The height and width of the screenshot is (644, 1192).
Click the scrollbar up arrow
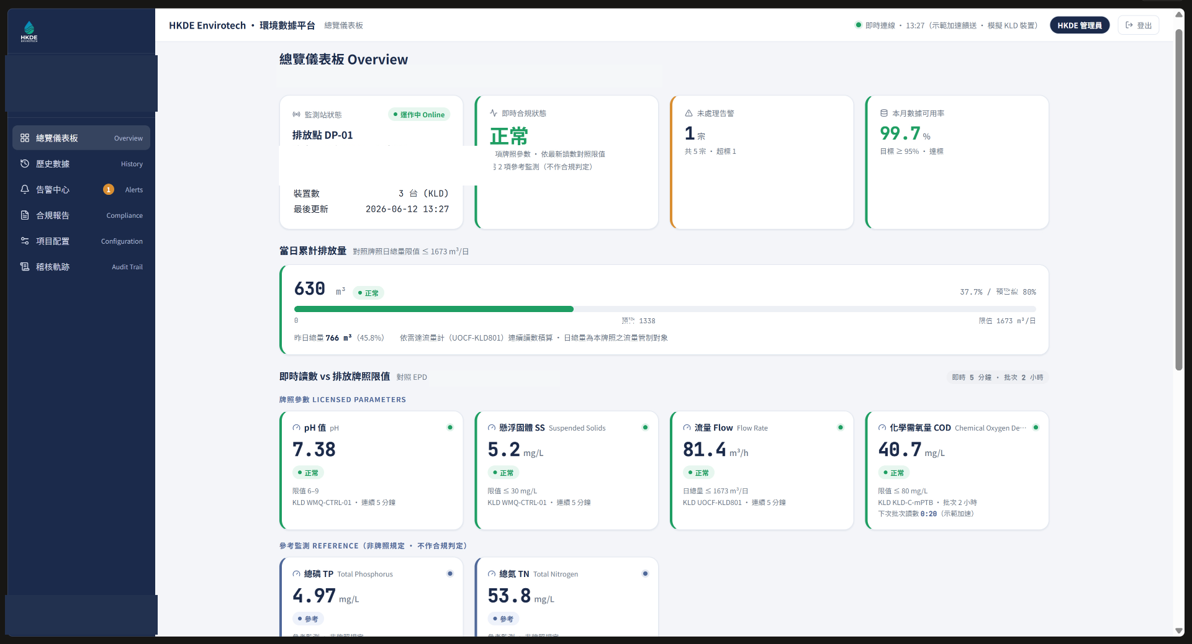click(x=1179, y=14)
